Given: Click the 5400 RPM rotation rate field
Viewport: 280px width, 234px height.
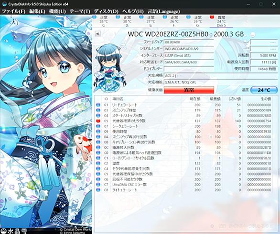Looking at the screenshot, I should [264, 56].
